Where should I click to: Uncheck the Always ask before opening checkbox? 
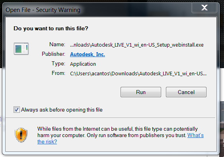(x=17, y=110)
